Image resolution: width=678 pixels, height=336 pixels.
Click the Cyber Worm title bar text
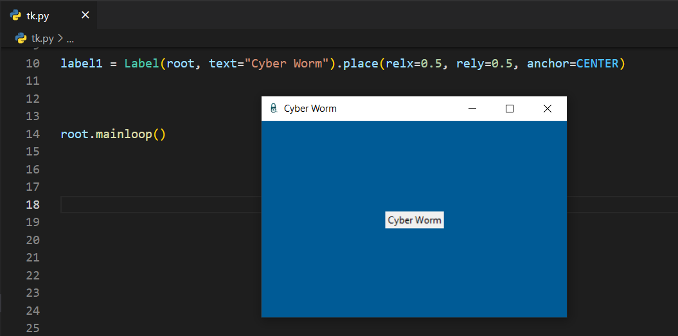310,109
